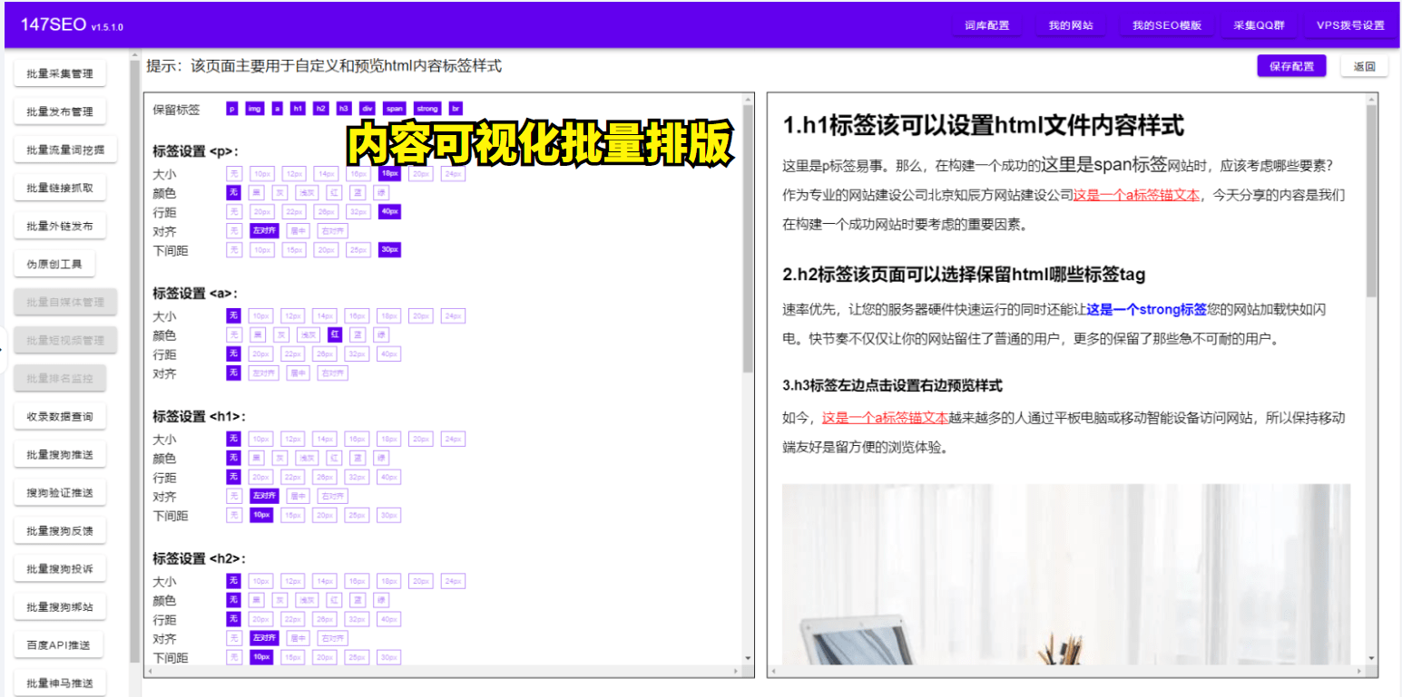
Task: Open 批量搜狗推送 in the sidebar
Action: point(60,453)
